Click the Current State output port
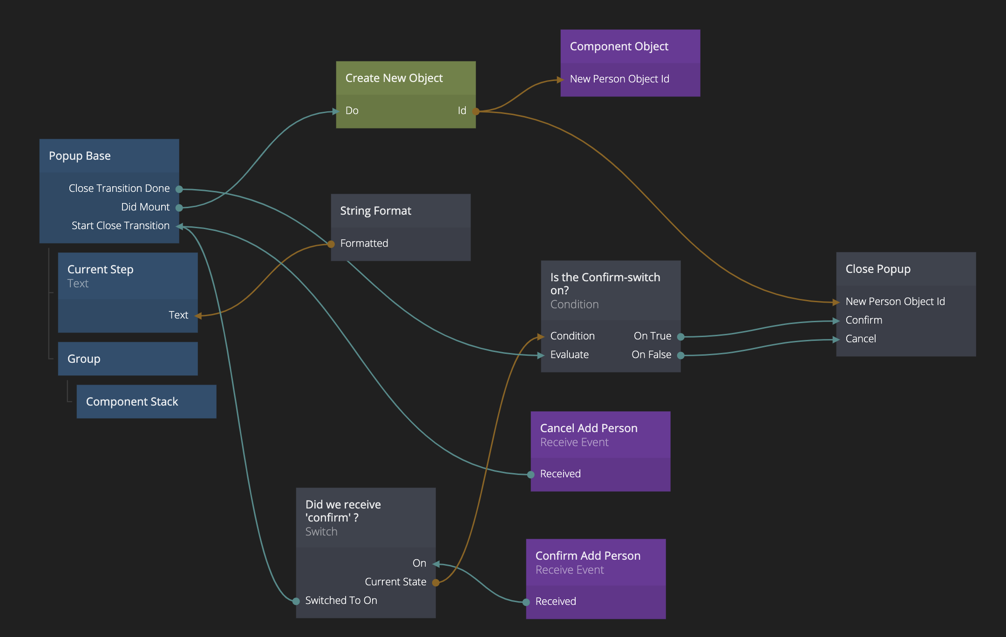The image size is (1006, 637). 435,583
